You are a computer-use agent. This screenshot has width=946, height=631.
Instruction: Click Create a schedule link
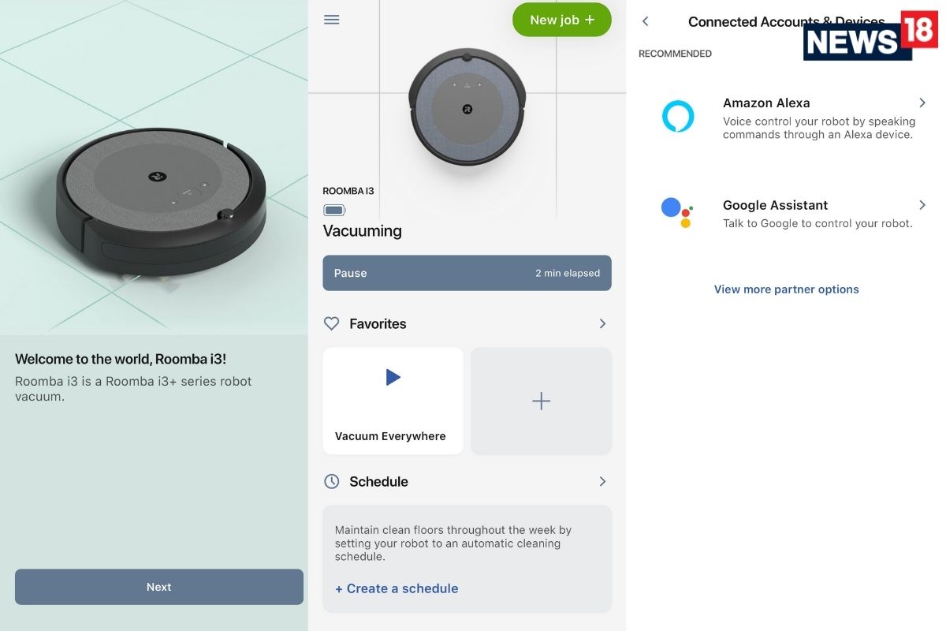[x=397, y=588]
